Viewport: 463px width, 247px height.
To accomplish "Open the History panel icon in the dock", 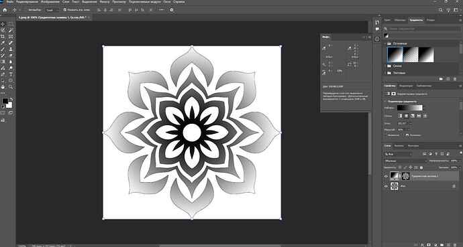I will 377,22.
